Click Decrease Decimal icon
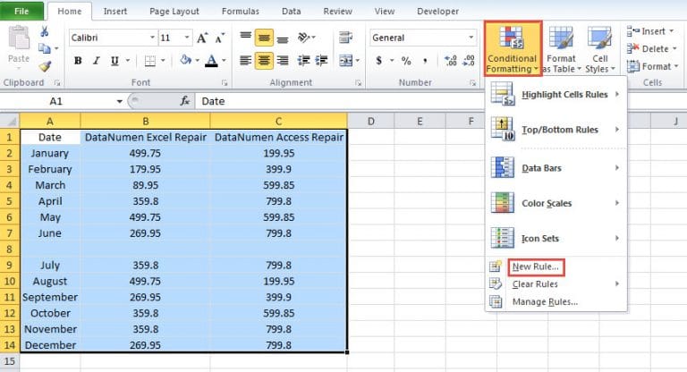The width and height of the screenshot is (687, 372). 469,61
